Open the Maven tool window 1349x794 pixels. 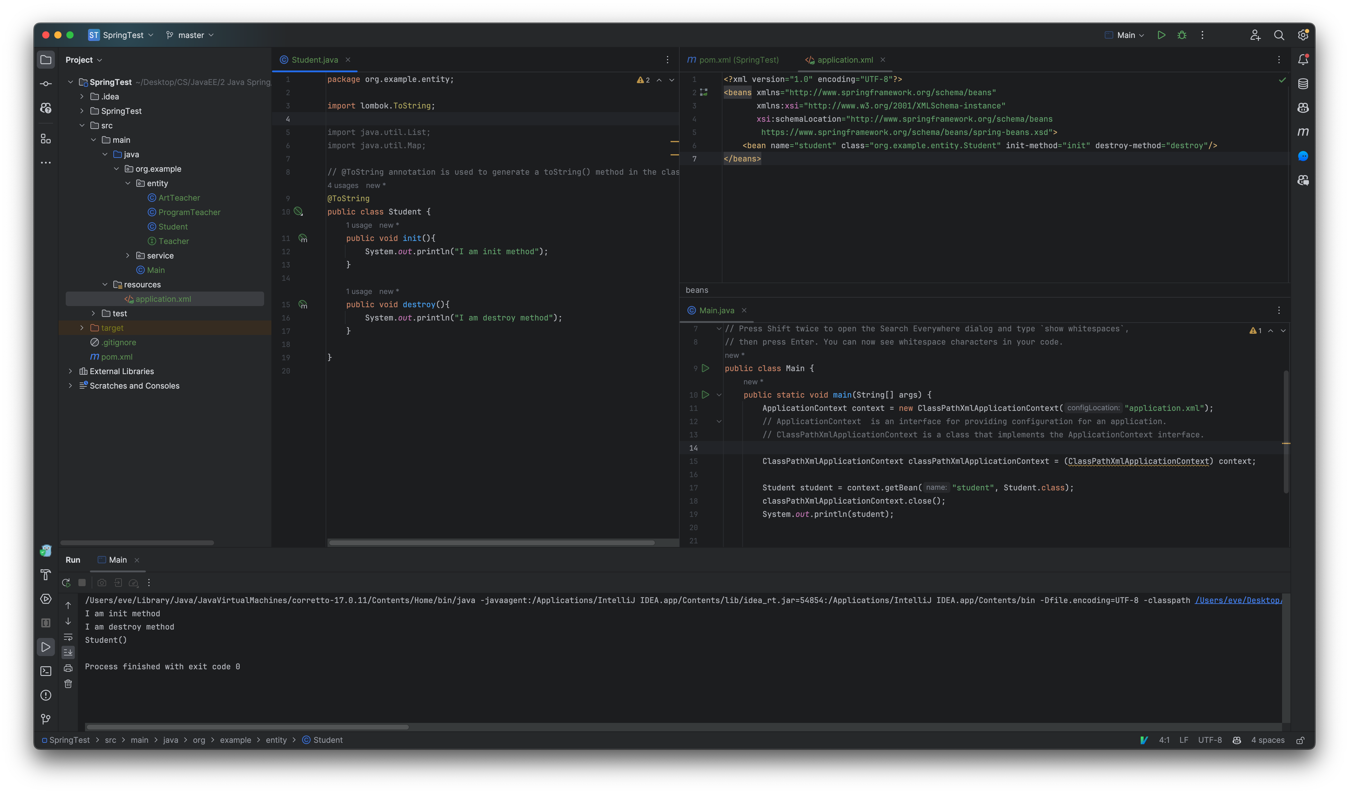click(1303, 132)
